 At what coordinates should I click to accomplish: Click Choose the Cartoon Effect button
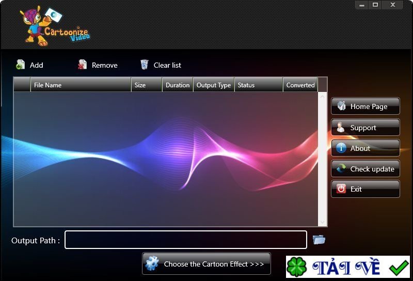(x=206, y=263)
